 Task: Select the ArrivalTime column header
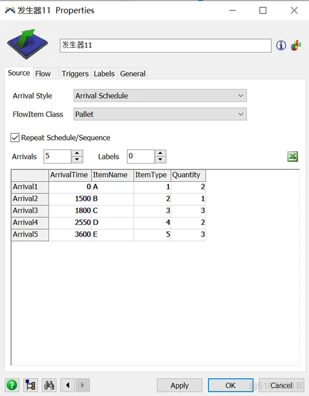tap(70, 175)
